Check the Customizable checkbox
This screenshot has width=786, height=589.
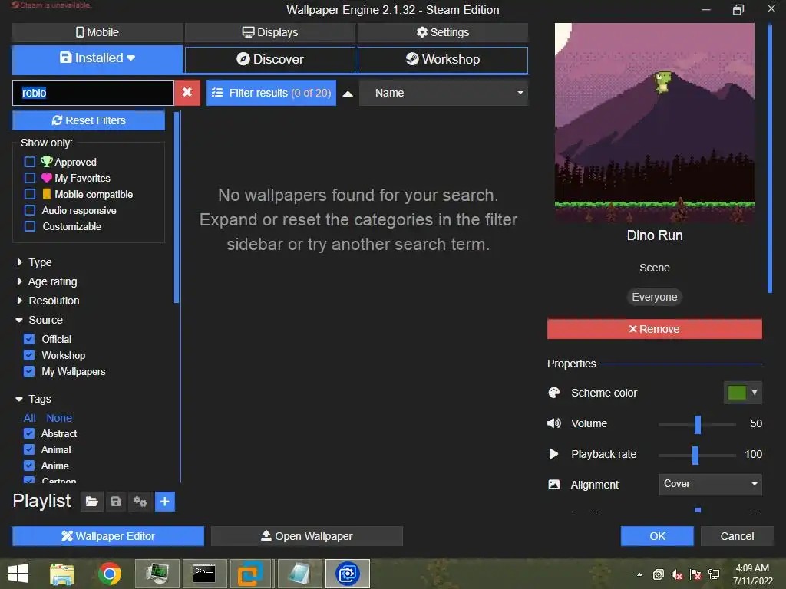(30, 226)
